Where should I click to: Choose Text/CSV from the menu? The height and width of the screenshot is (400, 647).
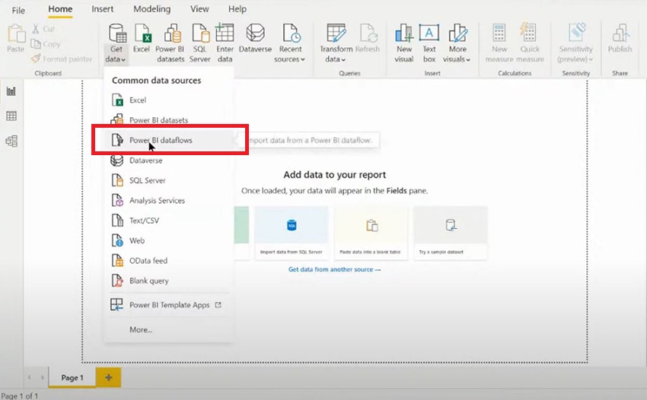click(169, 221)
